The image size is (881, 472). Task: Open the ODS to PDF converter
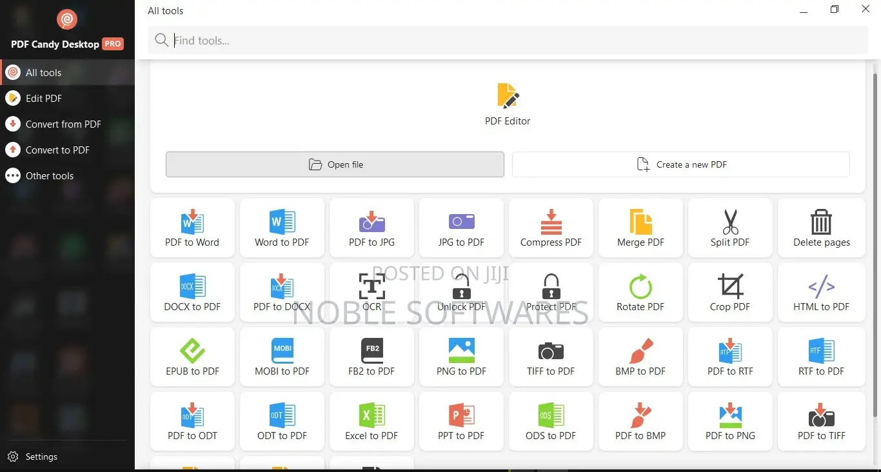pos(551,421)
